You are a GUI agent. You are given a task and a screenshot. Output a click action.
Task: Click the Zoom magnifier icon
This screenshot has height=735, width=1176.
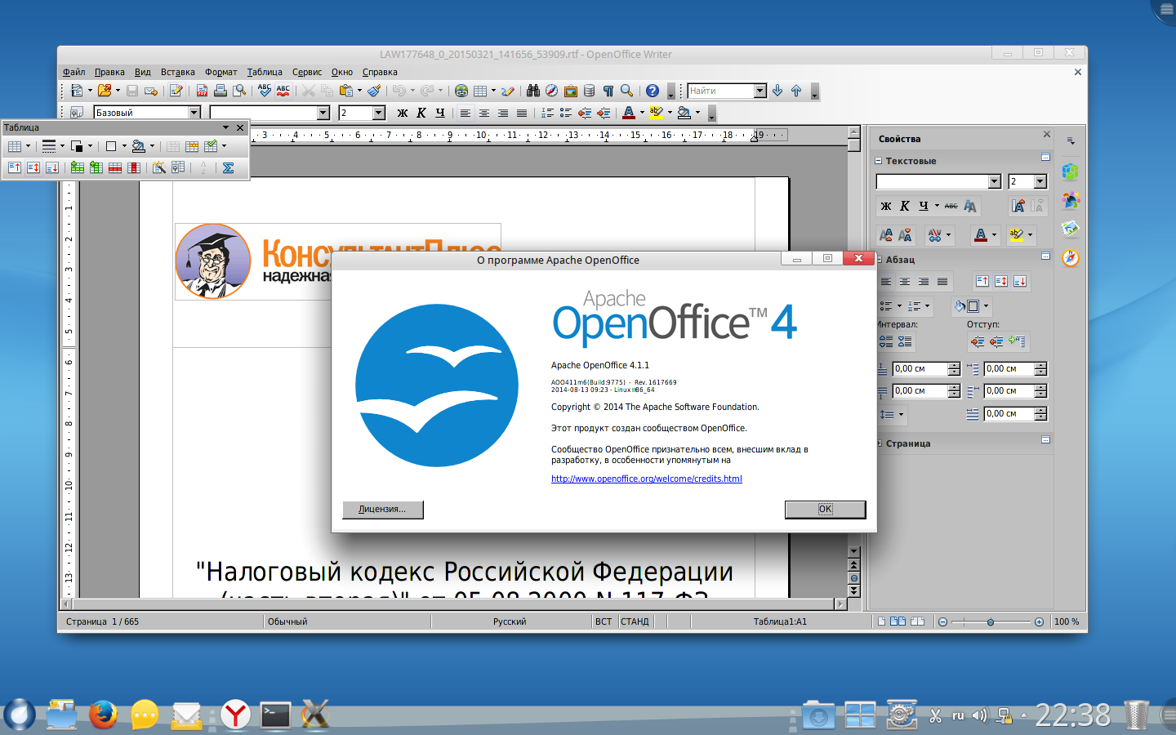click(x=626, y=91)
